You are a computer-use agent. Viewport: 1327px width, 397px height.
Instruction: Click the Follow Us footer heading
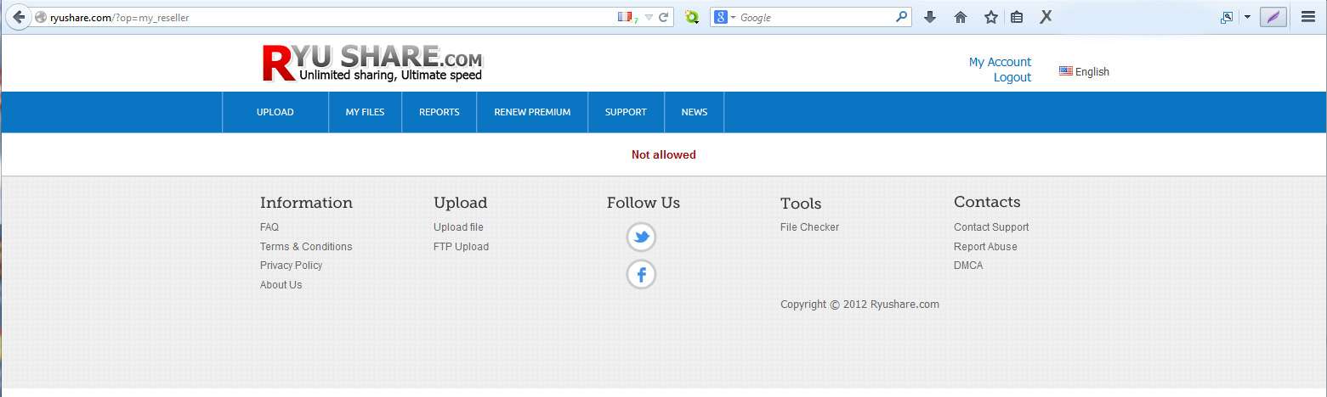pos(644,203)
